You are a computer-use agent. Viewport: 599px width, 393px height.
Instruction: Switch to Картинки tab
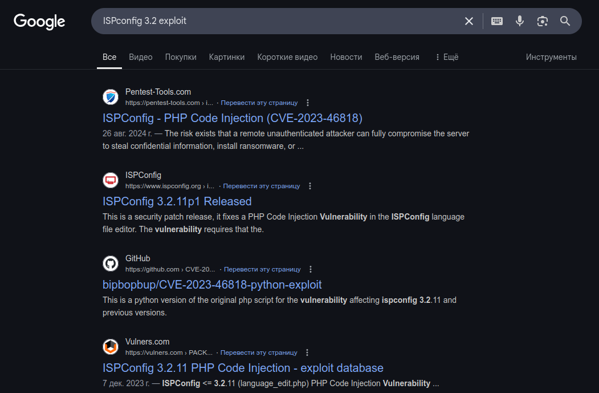click(x=226, y=57)
